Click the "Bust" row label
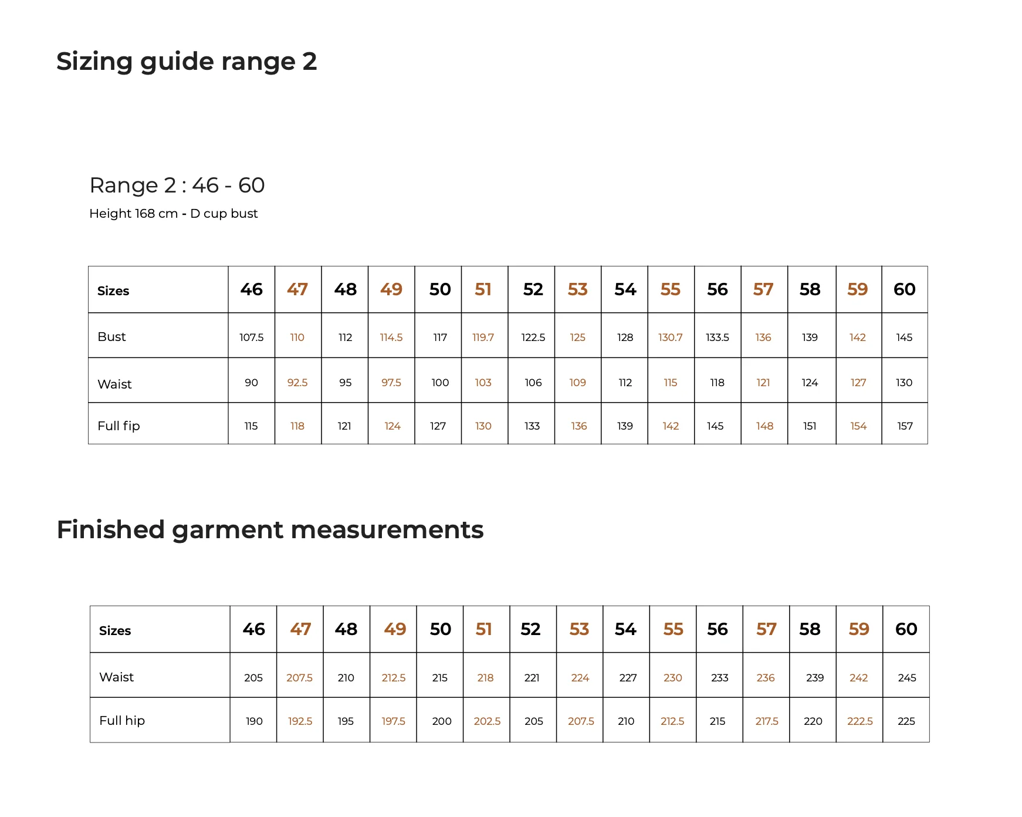 (111, 337)
